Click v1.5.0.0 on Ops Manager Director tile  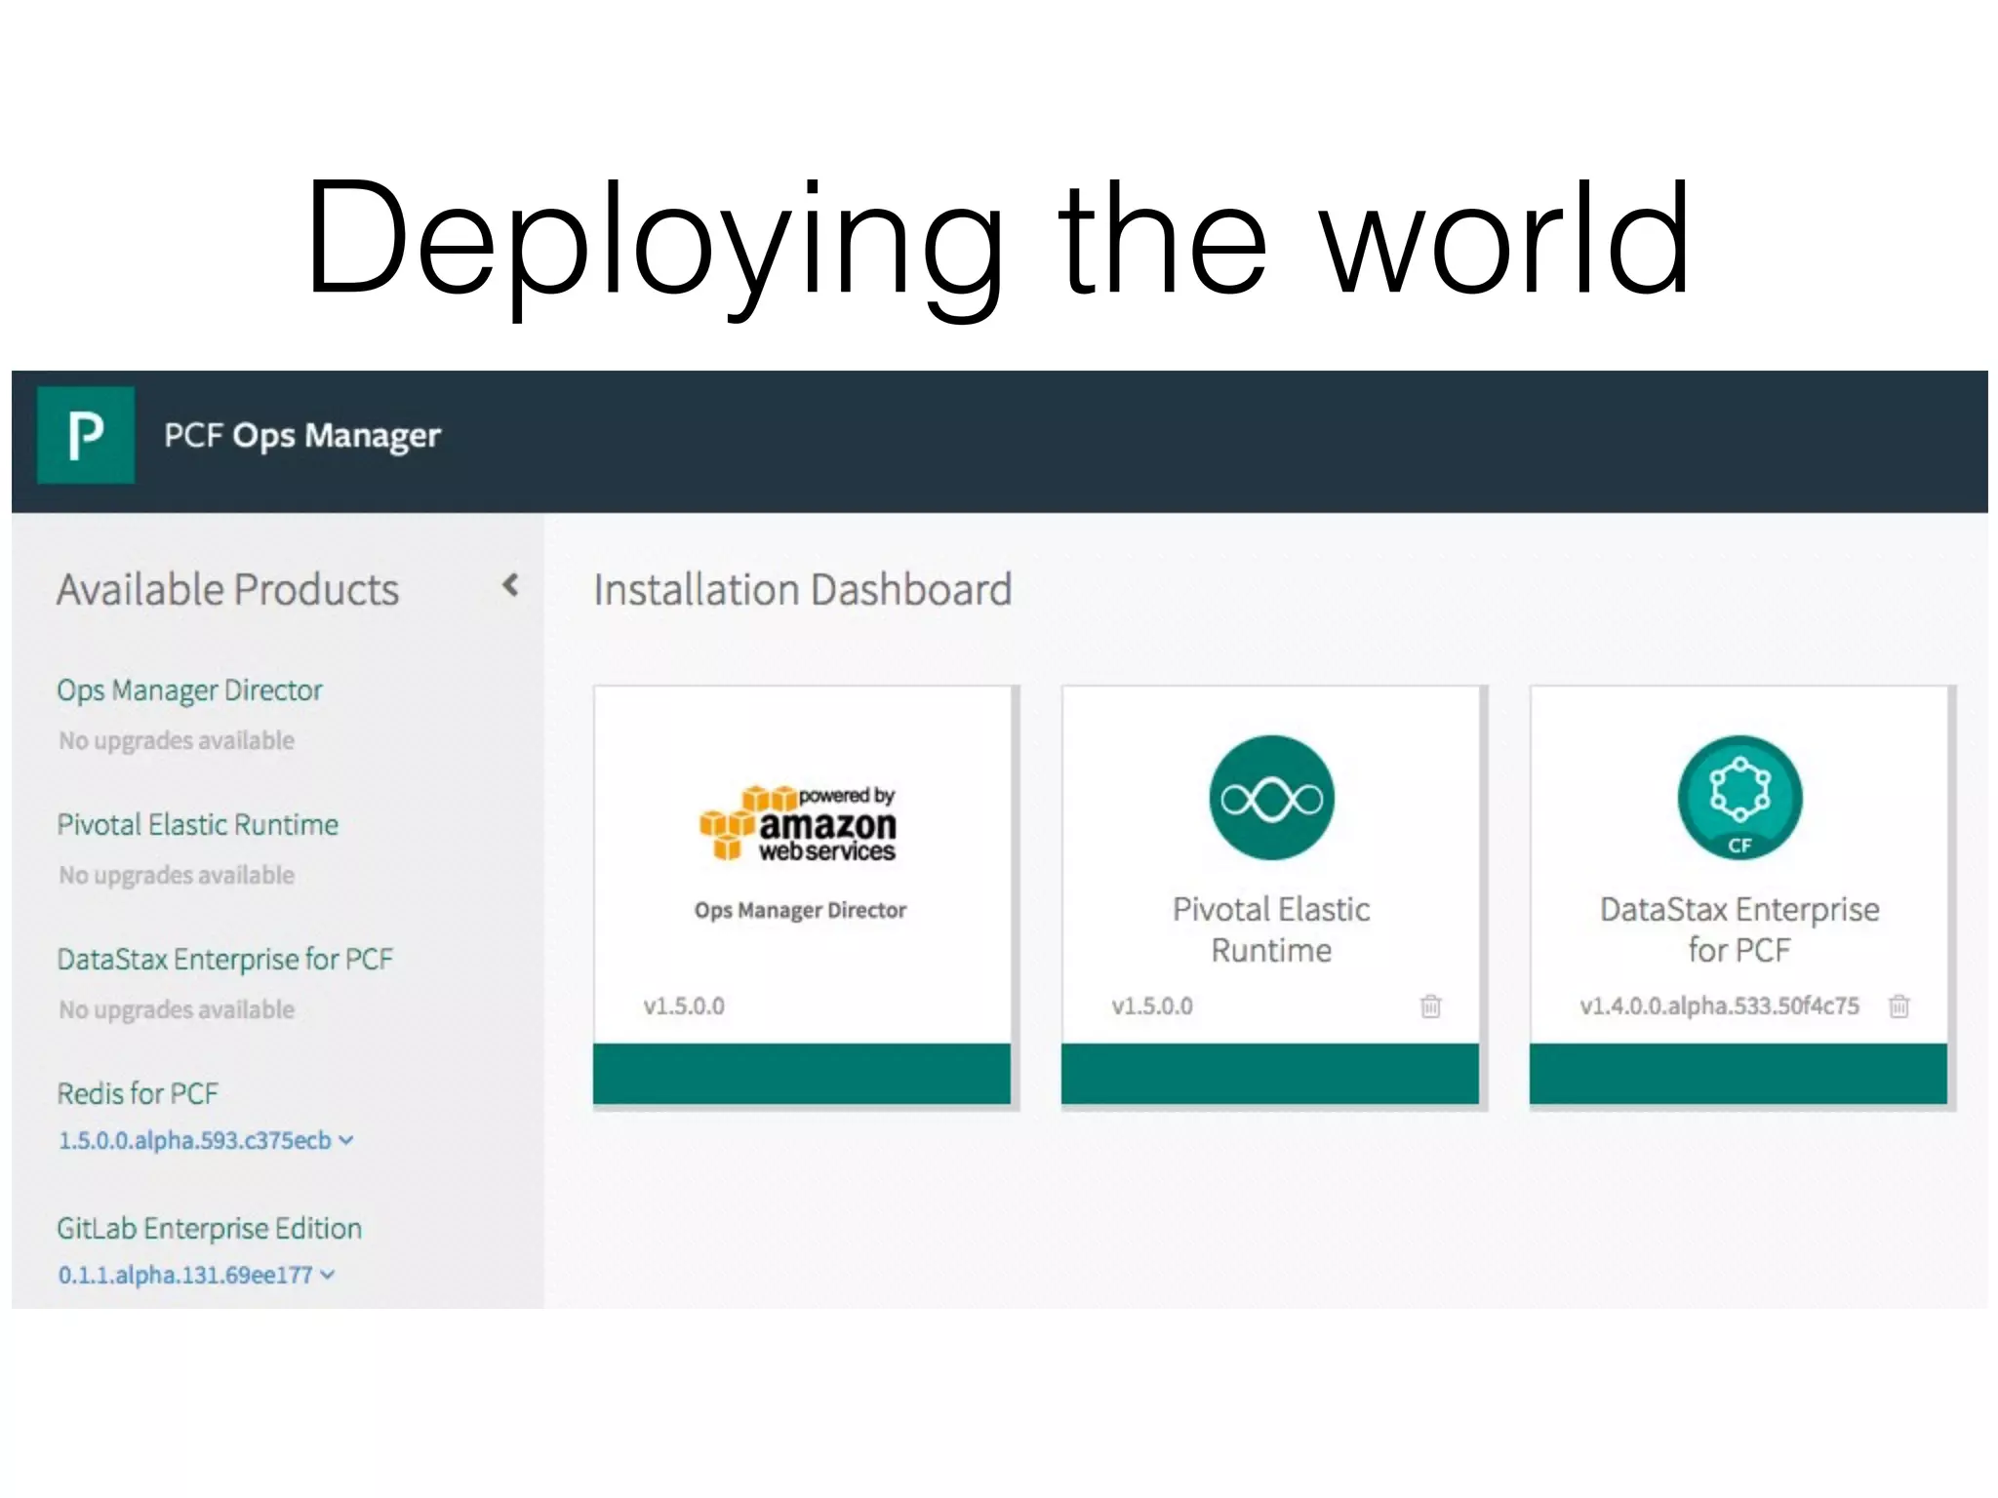click(684, 1006)
